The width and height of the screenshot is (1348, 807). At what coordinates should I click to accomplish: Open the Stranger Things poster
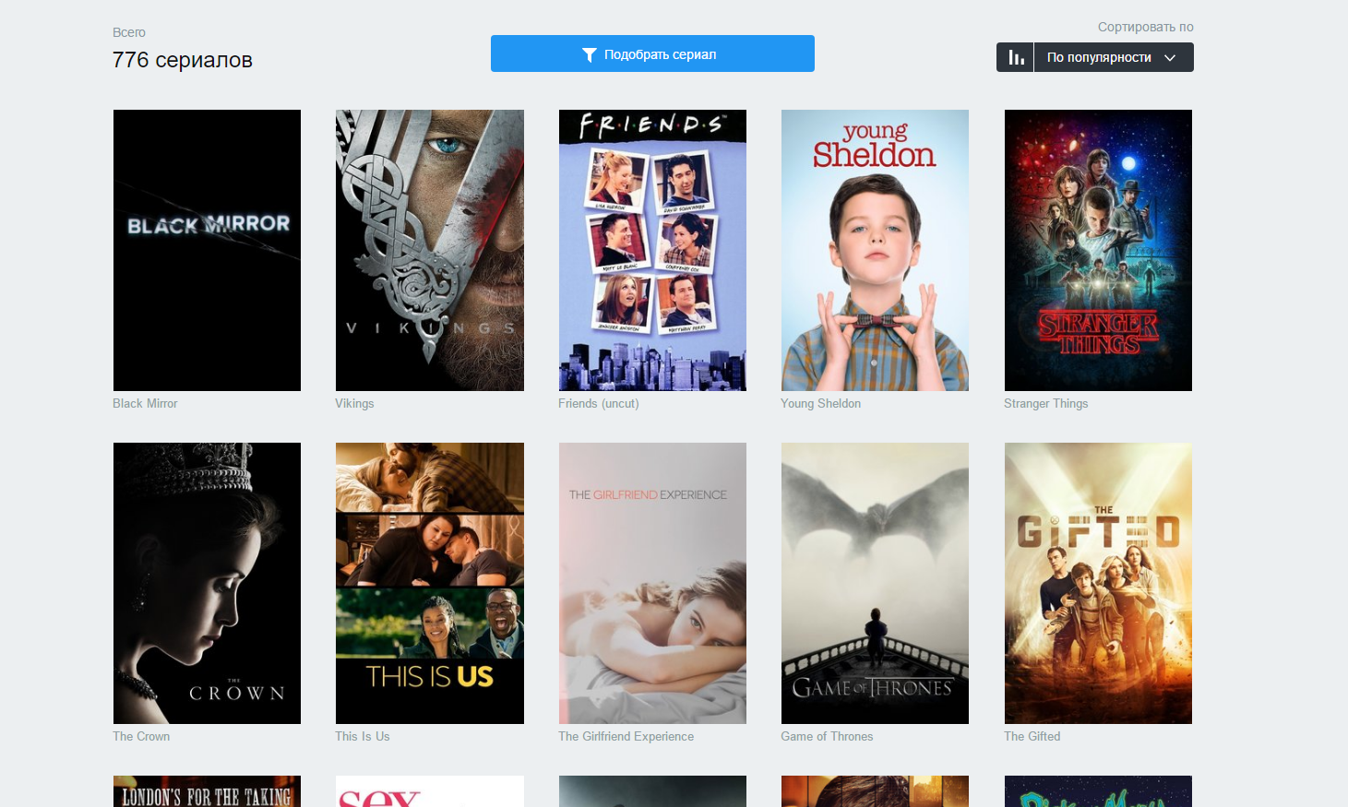tap(1098, 250)
